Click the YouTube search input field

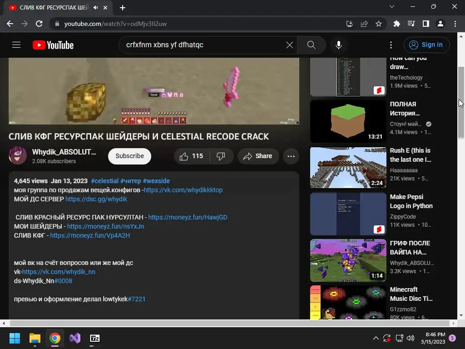pos(205,45)
